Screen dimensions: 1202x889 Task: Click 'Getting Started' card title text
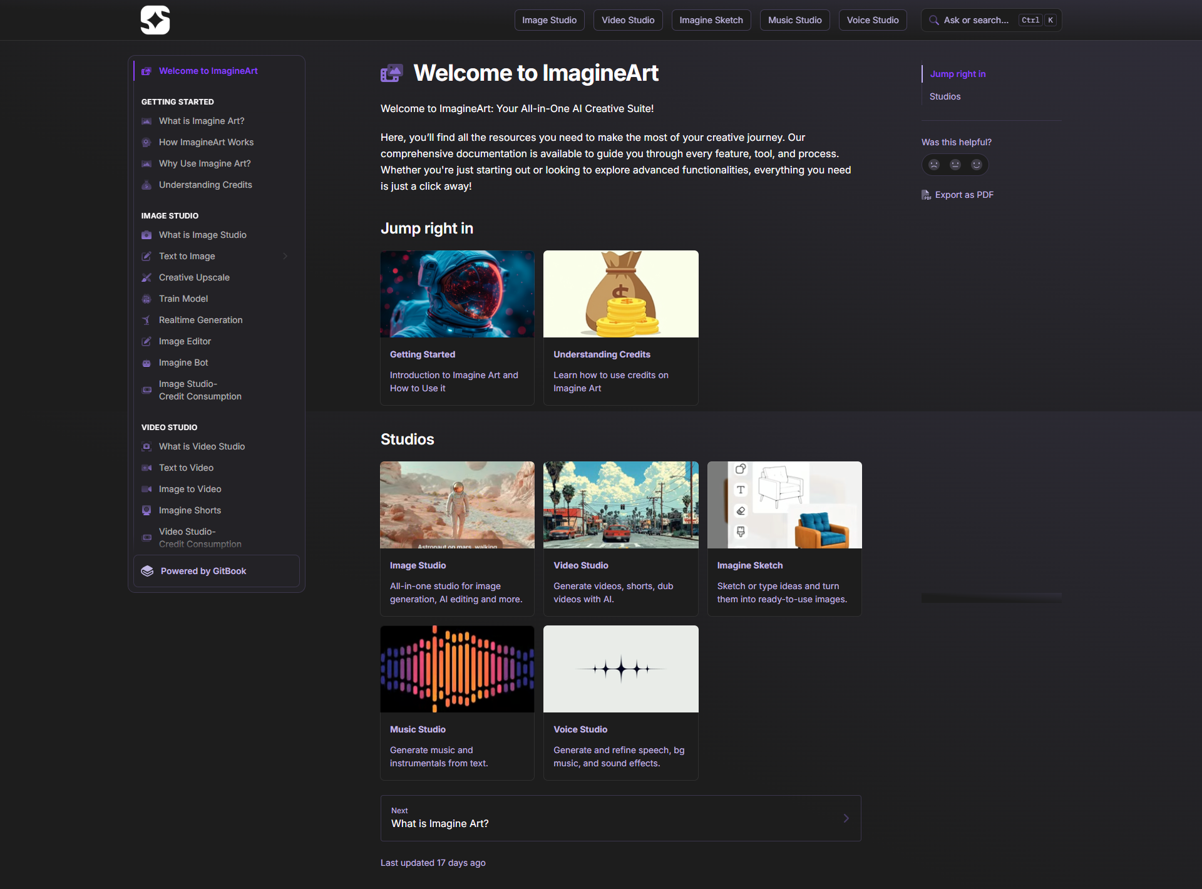pyautogui.click(x=423, y=354)
